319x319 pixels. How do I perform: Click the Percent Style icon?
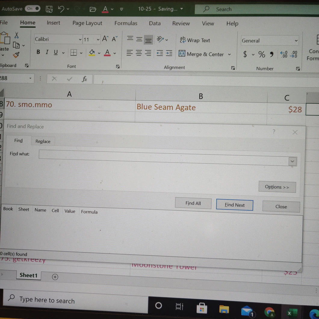pos(262,54)
